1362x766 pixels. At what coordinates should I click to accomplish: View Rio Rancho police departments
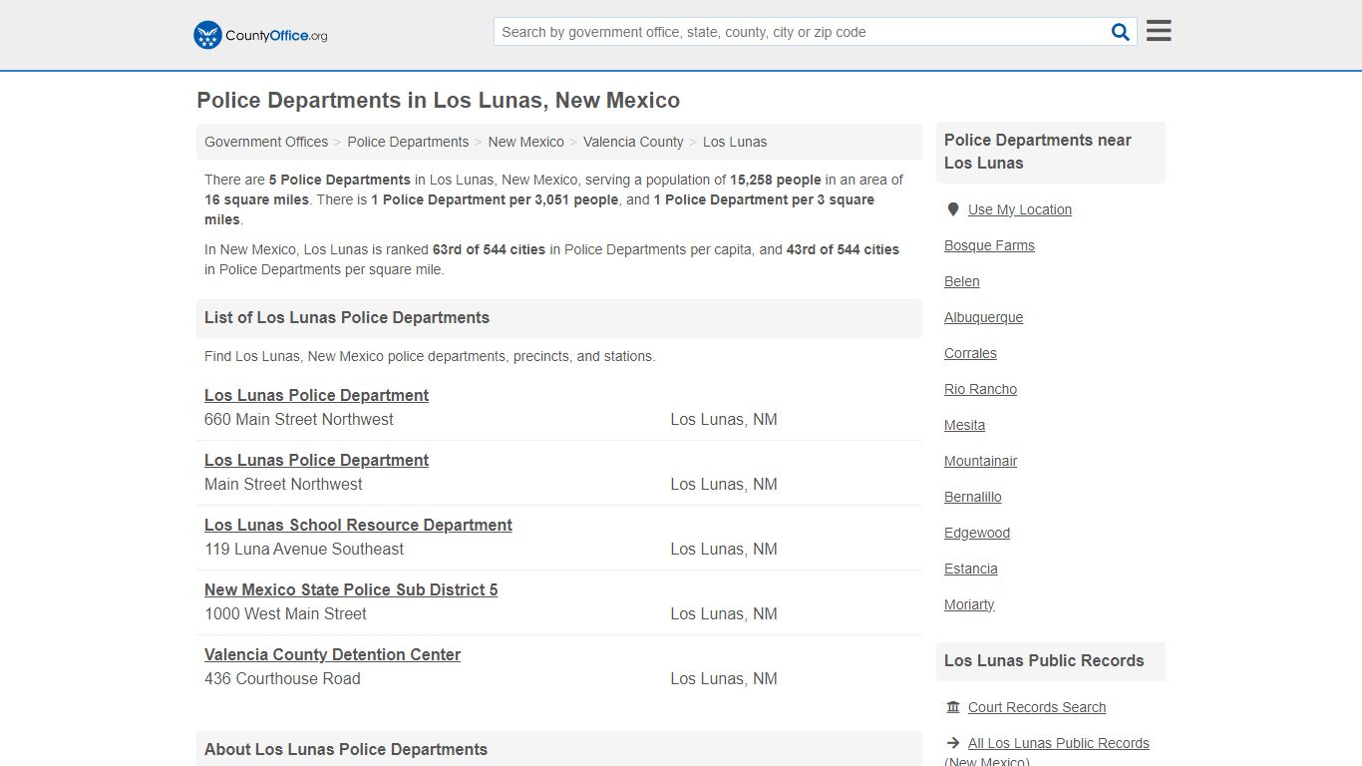pyautogui.click(x=980, y=389)
